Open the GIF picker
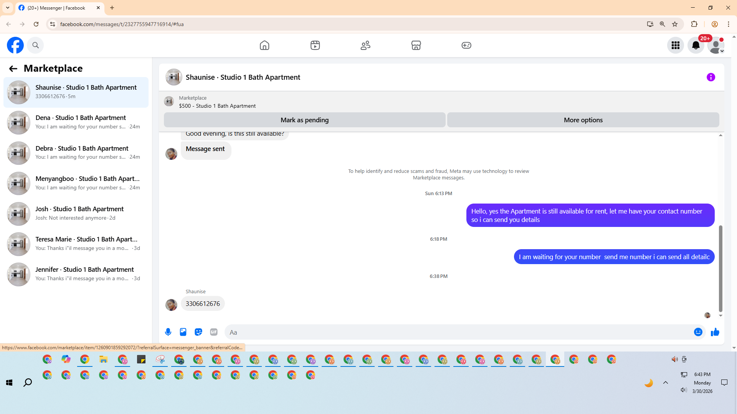The width and height of the screenshot is (737, 414). pos(214,332)
